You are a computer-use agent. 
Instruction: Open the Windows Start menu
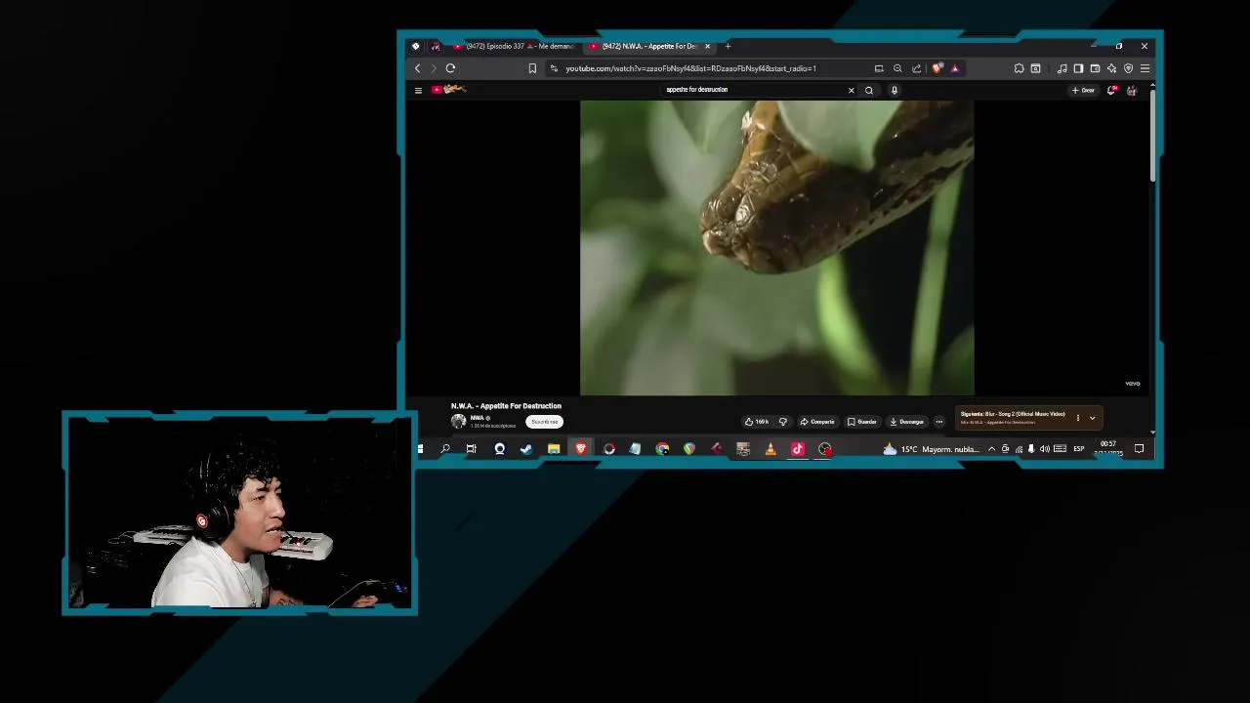click(x=420, y=449)
